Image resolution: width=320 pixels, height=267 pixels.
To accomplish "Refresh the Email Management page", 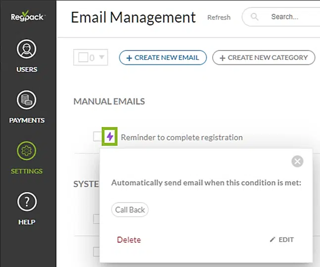I will click(x=219, y=17).
